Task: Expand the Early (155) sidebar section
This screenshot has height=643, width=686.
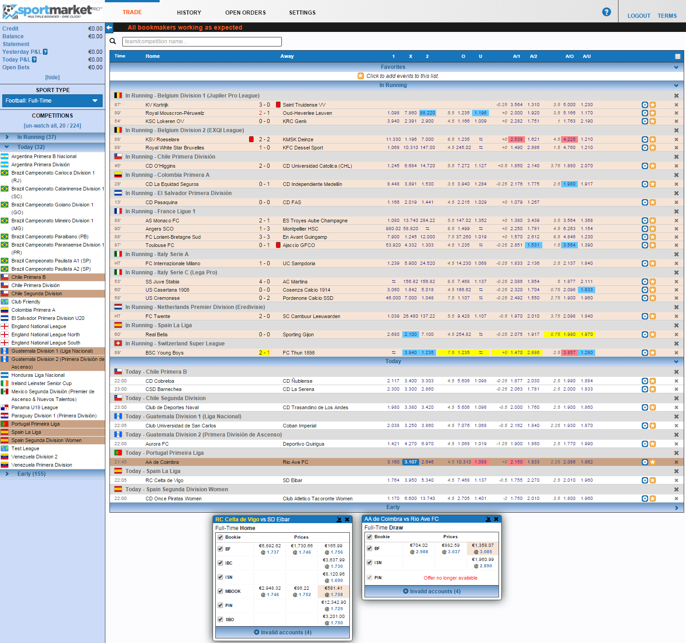Action: click(x=52, y=474)
